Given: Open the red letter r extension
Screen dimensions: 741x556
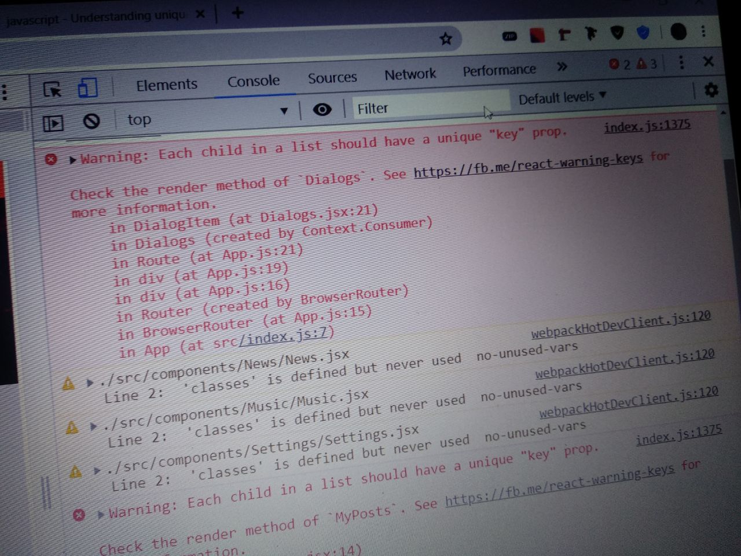Looking at the screenshot, I should pos(564,35).
